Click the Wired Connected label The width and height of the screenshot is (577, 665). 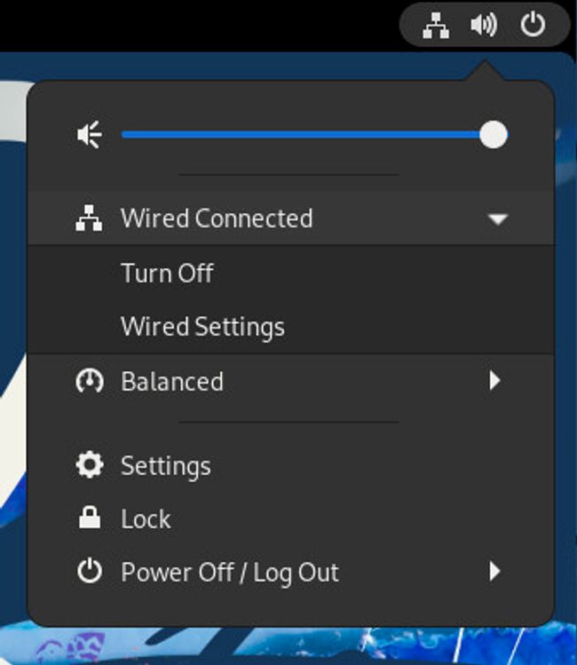point(217,218)
